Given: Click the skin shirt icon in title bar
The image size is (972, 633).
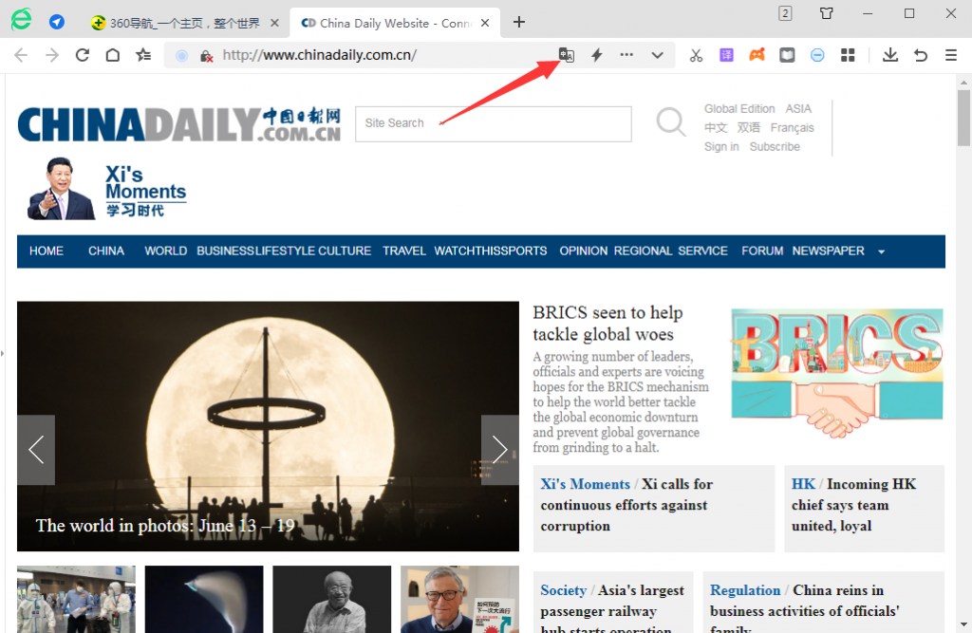Looking at the screenshot, I should [827, 13].
